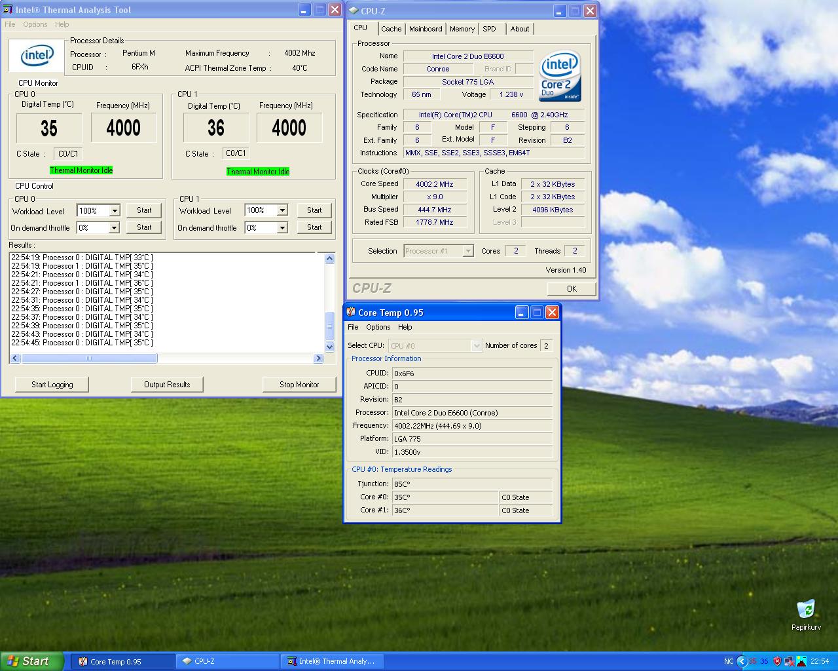Start CPU 1 on demand throttle
The height and width of the screenshot is (671, 838).
[314, 227]
